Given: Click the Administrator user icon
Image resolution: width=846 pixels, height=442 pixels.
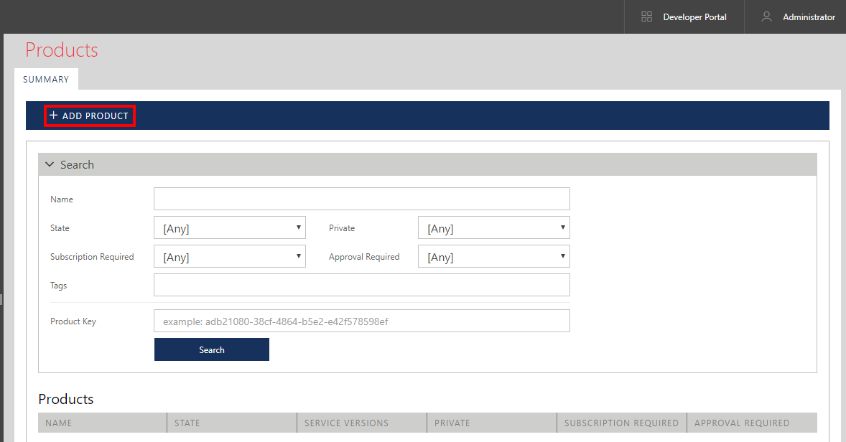Looking at the screenshot, I should pos(766,17).
